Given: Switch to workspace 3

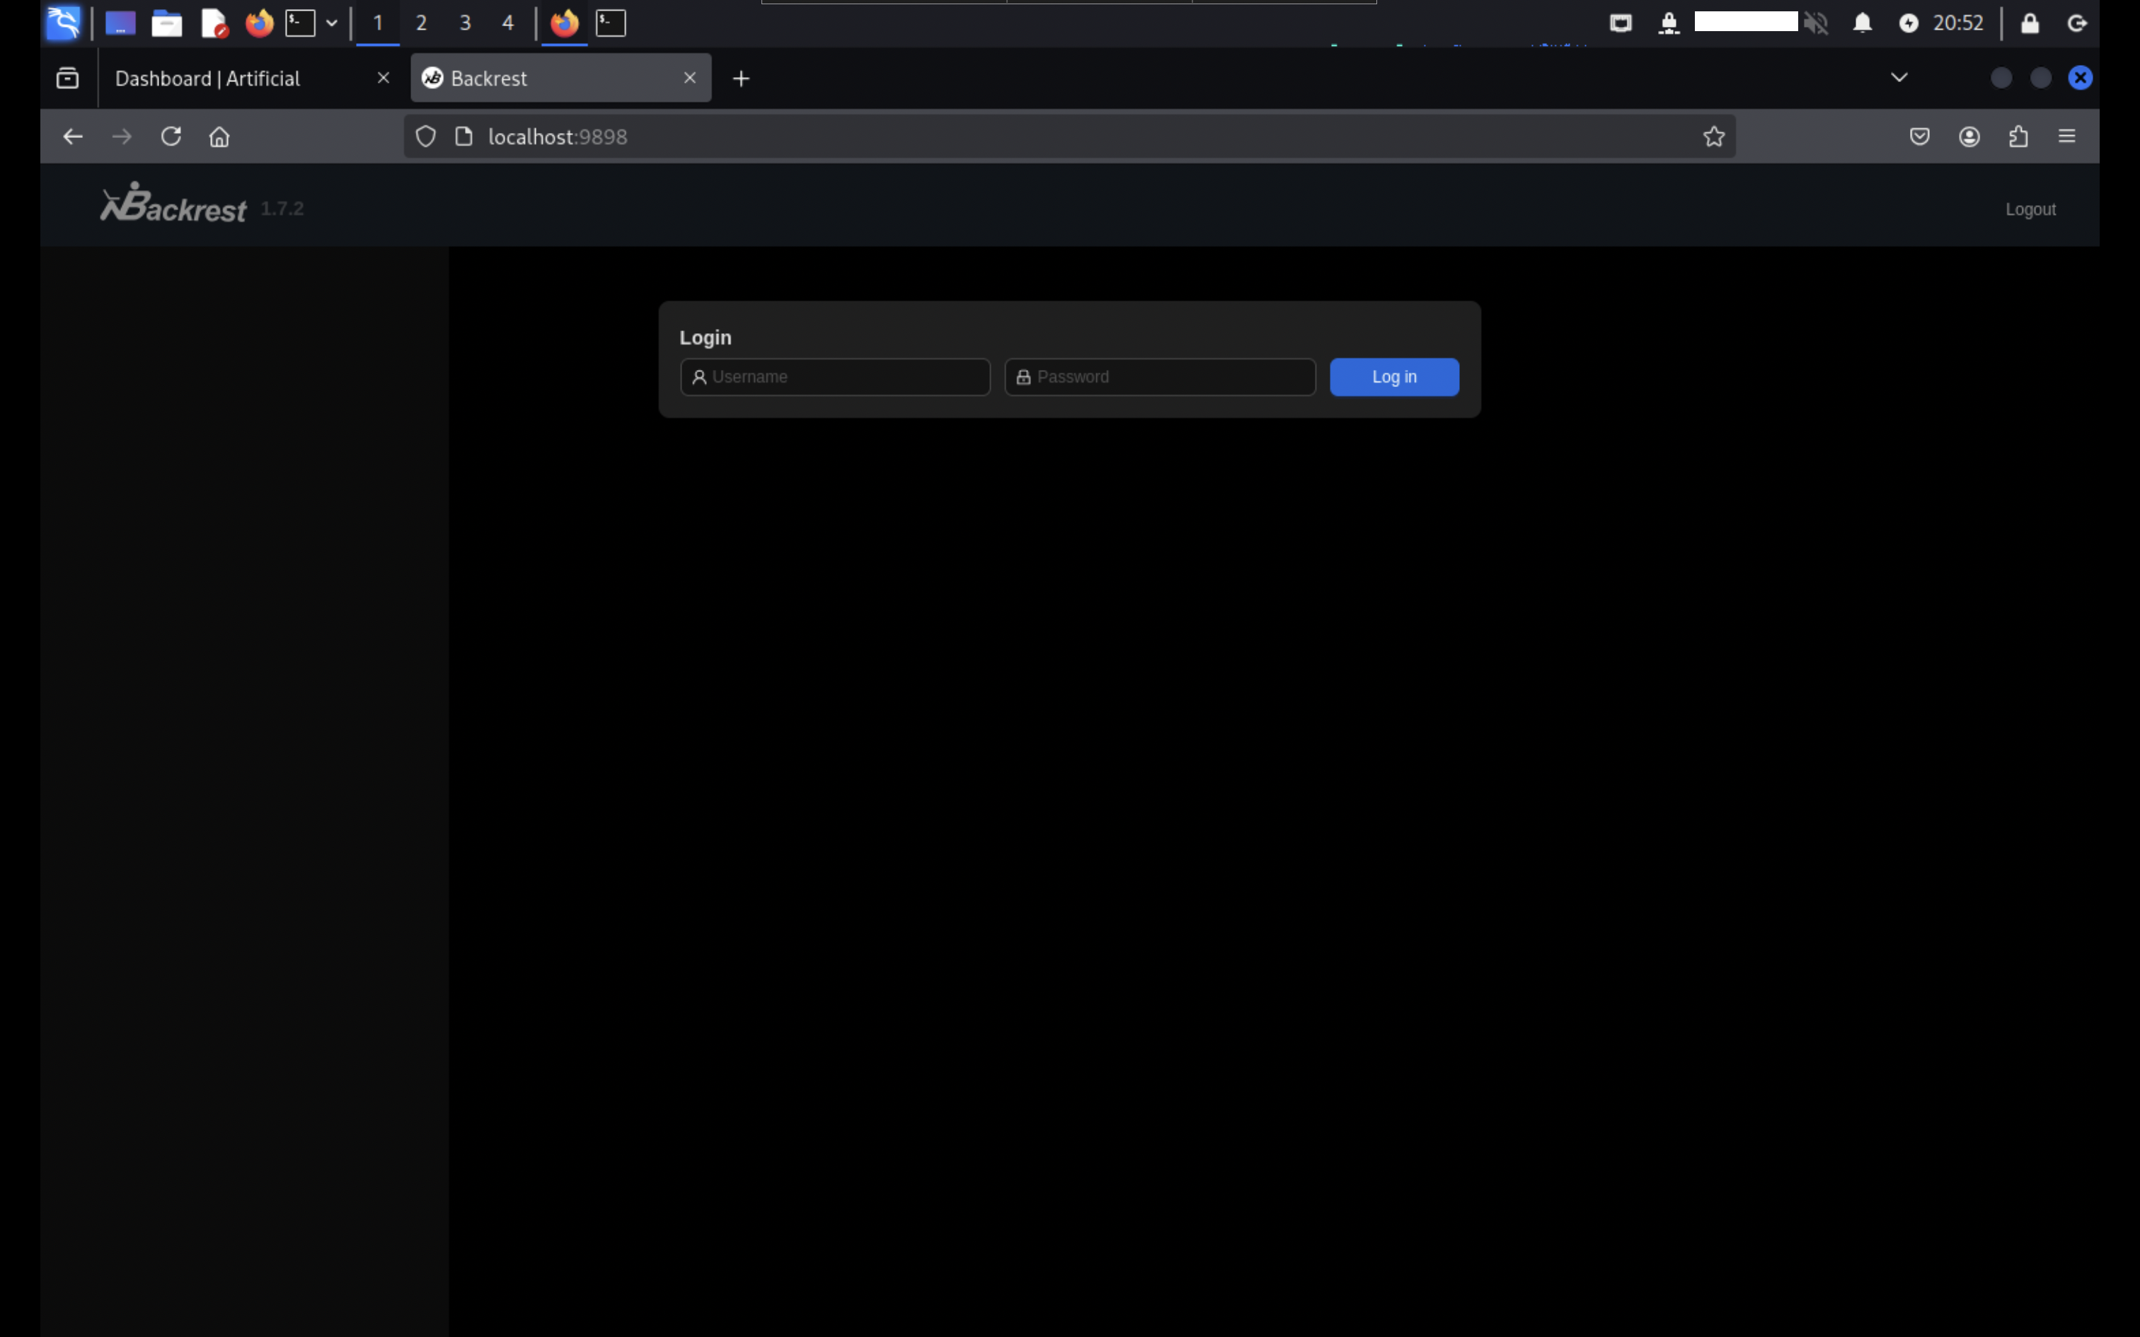Looking at the screenshot, I should [x=465, y=23].
